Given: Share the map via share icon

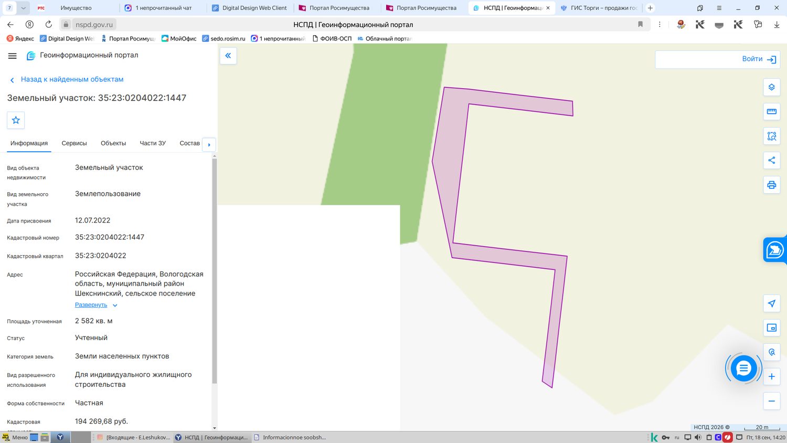Looking at the screenshot, I should pos(771,160).
